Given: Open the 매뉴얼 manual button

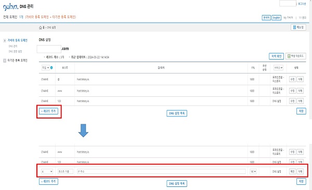Looking at the screenshot, I should click(x=298, y=27).
